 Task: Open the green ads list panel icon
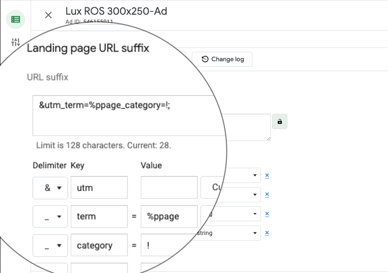[x=16, y=19]
